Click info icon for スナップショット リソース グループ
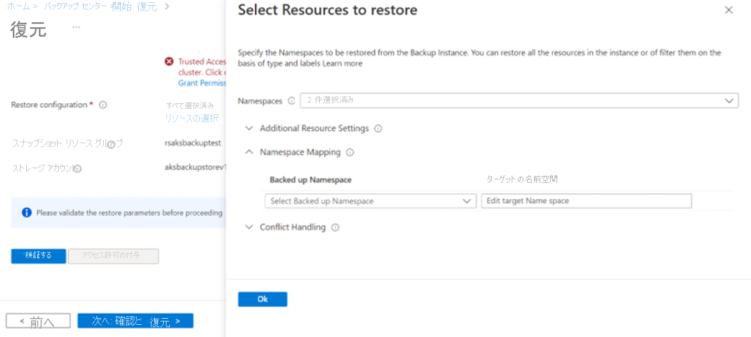The image size is (751, 337). 111,144
